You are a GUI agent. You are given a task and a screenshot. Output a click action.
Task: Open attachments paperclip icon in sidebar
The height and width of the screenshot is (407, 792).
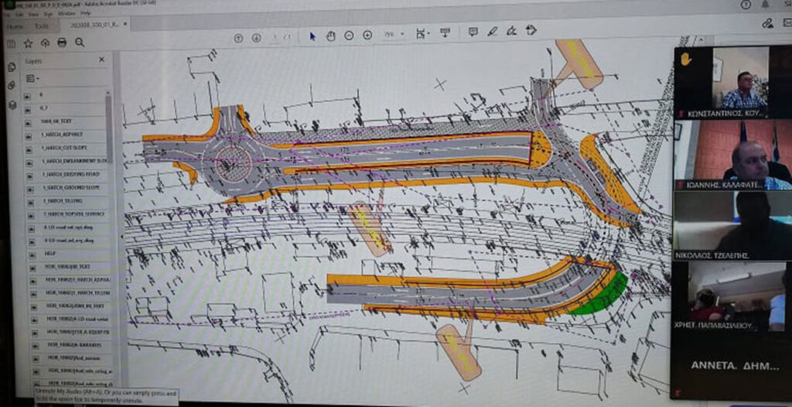click(12, 86)
